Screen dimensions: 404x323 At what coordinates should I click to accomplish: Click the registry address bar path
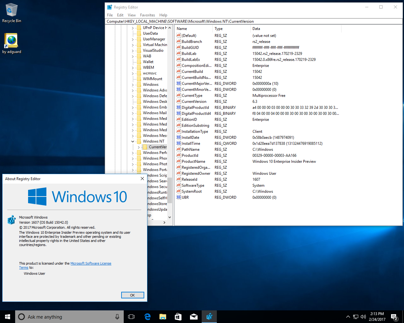pos(254,21)
